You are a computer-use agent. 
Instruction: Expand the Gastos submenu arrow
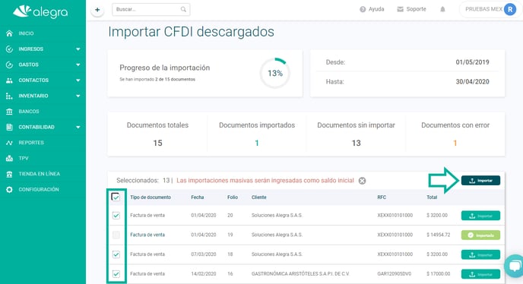(78, 65)
